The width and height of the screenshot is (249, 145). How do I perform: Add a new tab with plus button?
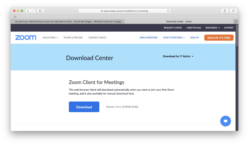pos(236,21)
